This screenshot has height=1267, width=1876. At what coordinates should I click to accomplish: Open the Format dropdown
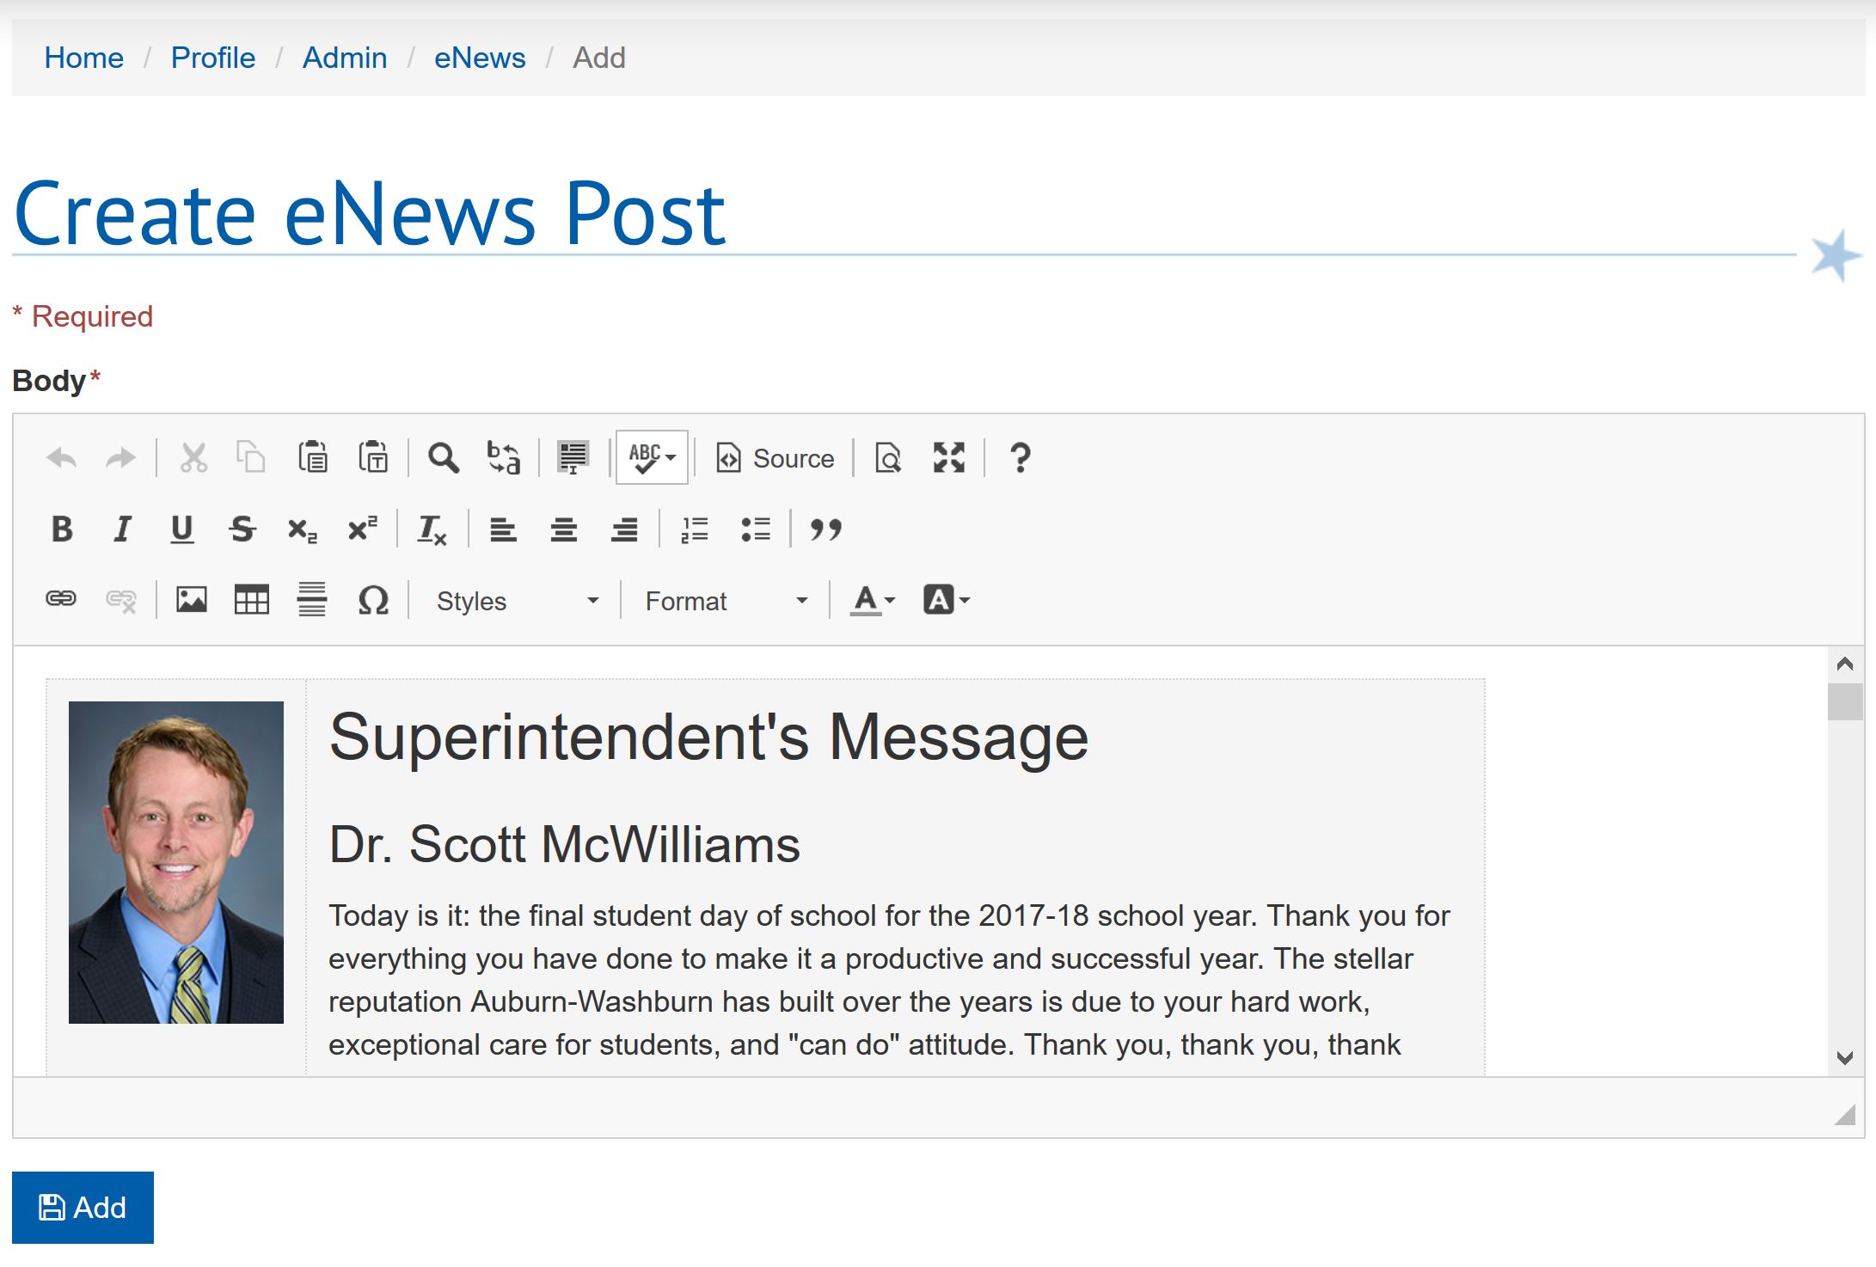(x=726, y=601)
